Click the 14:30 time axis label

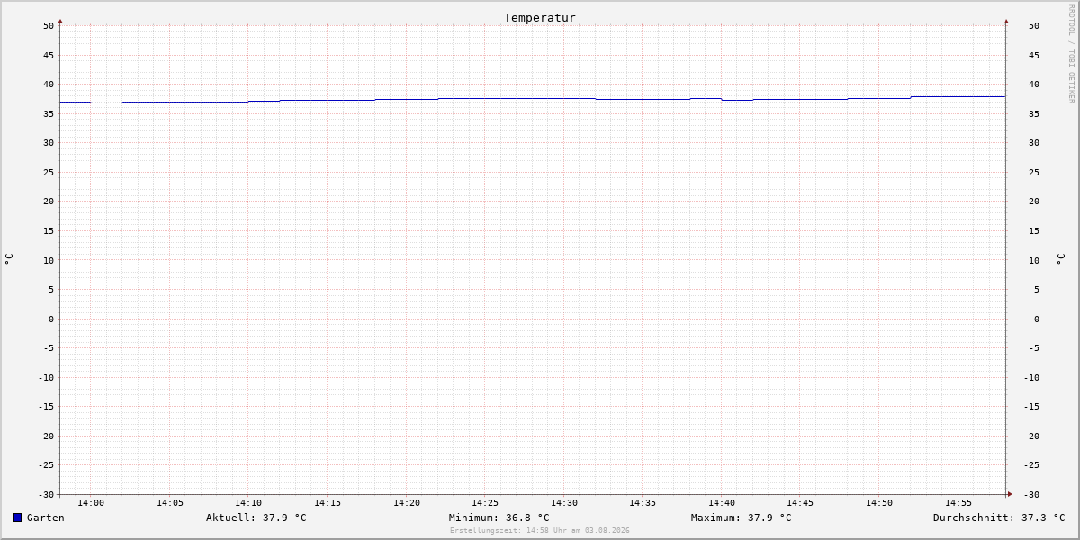coord(564,503)
